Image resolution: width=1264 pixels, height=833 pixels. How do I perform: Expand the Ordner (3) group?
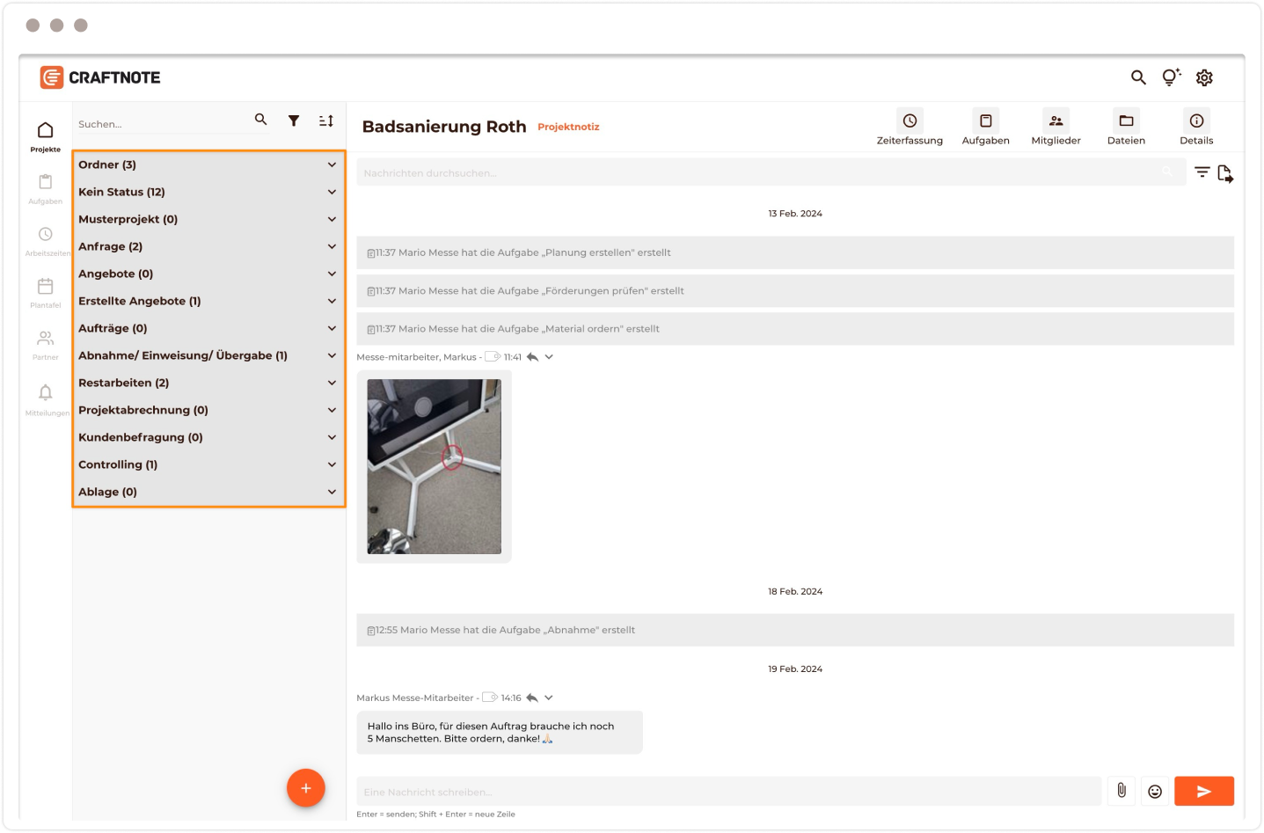332,164
